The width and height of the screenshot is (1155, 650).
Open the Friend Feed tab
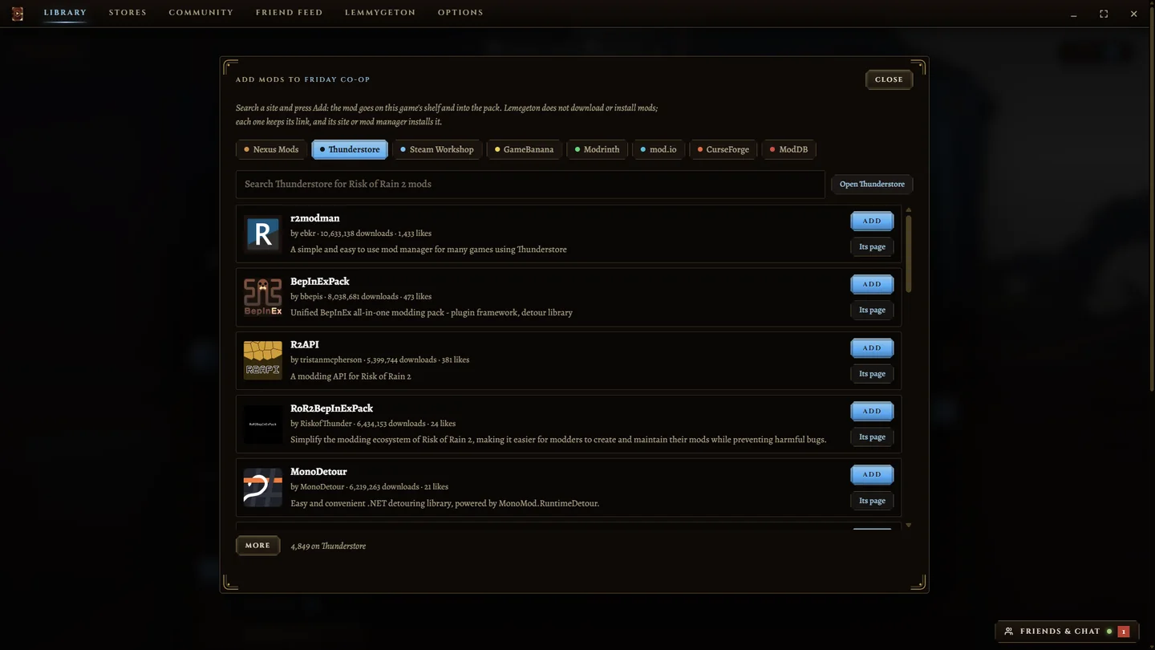tap(289, 13)
